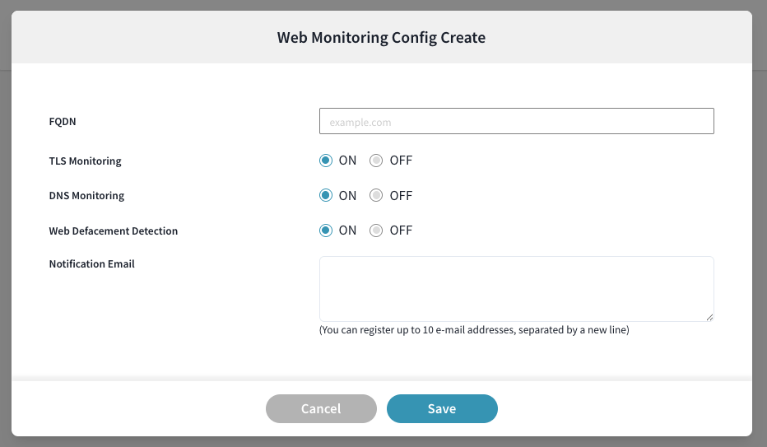Grab the Notification Email resize handle

click(709, 317)
